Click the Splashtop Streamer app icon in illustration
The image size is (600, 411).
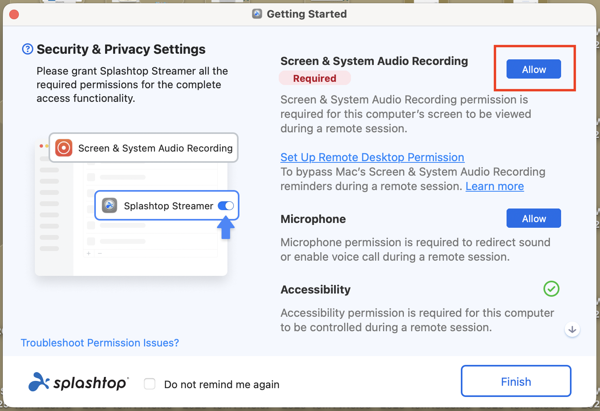(x=109, y=205)
